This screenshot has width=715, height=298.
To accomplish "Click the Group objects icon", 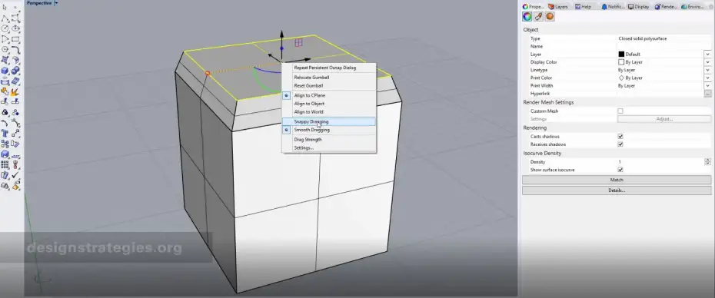I will [x=5, y=112].
